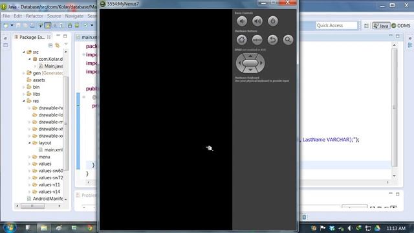Maximize the editor area
Screen dimensions: 414x233
(398, 36)
